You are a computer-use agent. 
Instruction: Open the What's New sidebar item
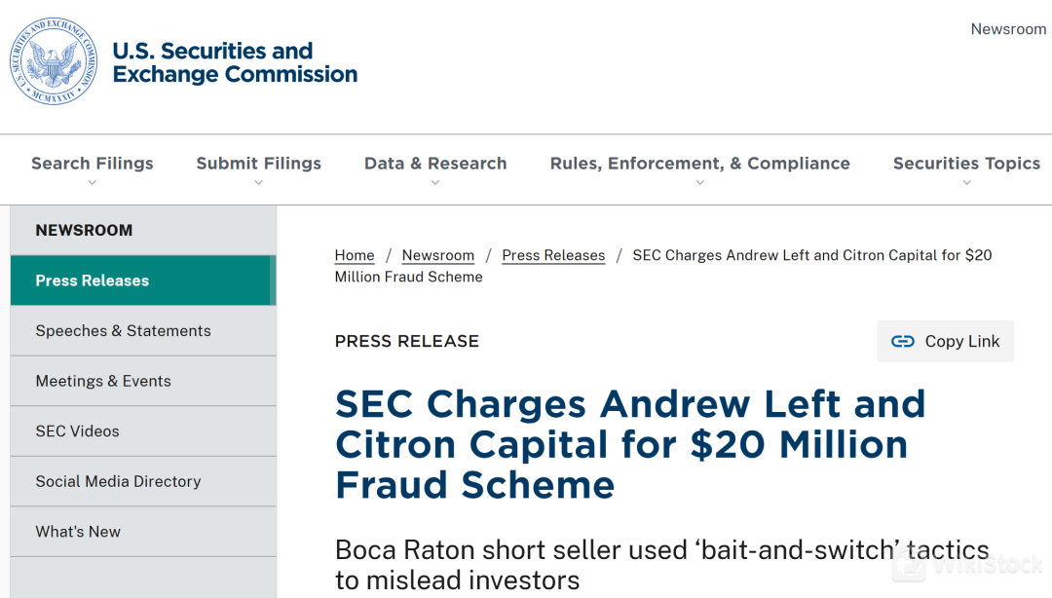click(78, 532)
